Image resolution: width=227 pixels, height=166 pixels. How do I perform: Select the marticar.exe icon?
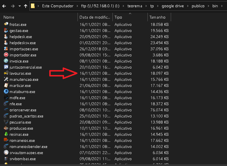pyautogui.click(x=6, y=85)
